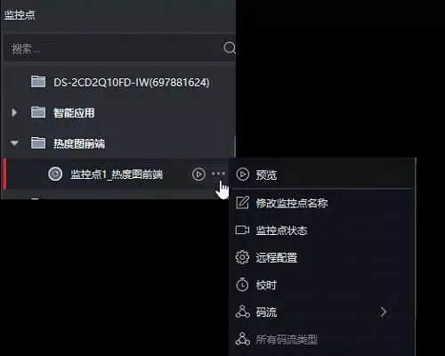Open the three-dots more options button
The width and height of the screenshot is (445, 356).
(218, 174)
